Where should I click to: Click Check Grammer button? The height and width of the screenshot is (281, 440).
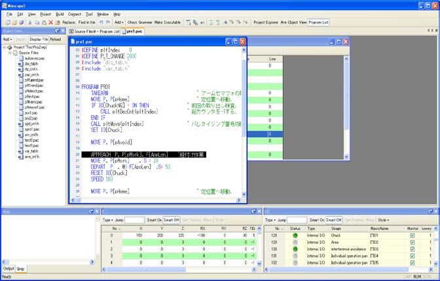pos(139,22)
